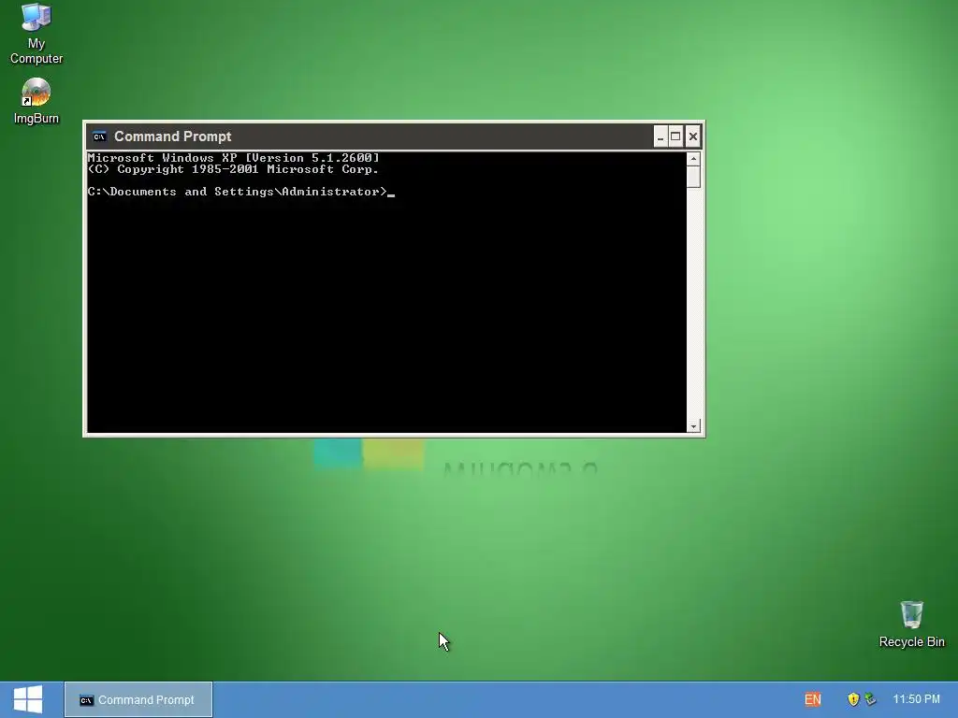Viewport: 958px width, 718px height.
Task: Click the Copyright 1985-2001 Microsoft Corp. line
Action: coord(233,169)
